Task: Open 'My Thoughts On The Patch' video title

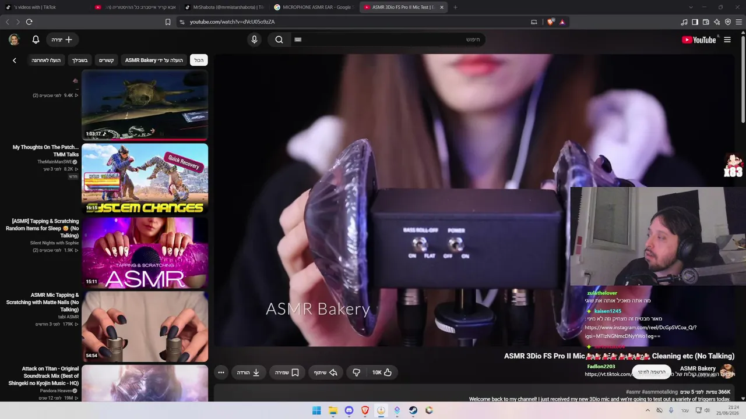Action: pyautogui.click(x=45, y=151)
